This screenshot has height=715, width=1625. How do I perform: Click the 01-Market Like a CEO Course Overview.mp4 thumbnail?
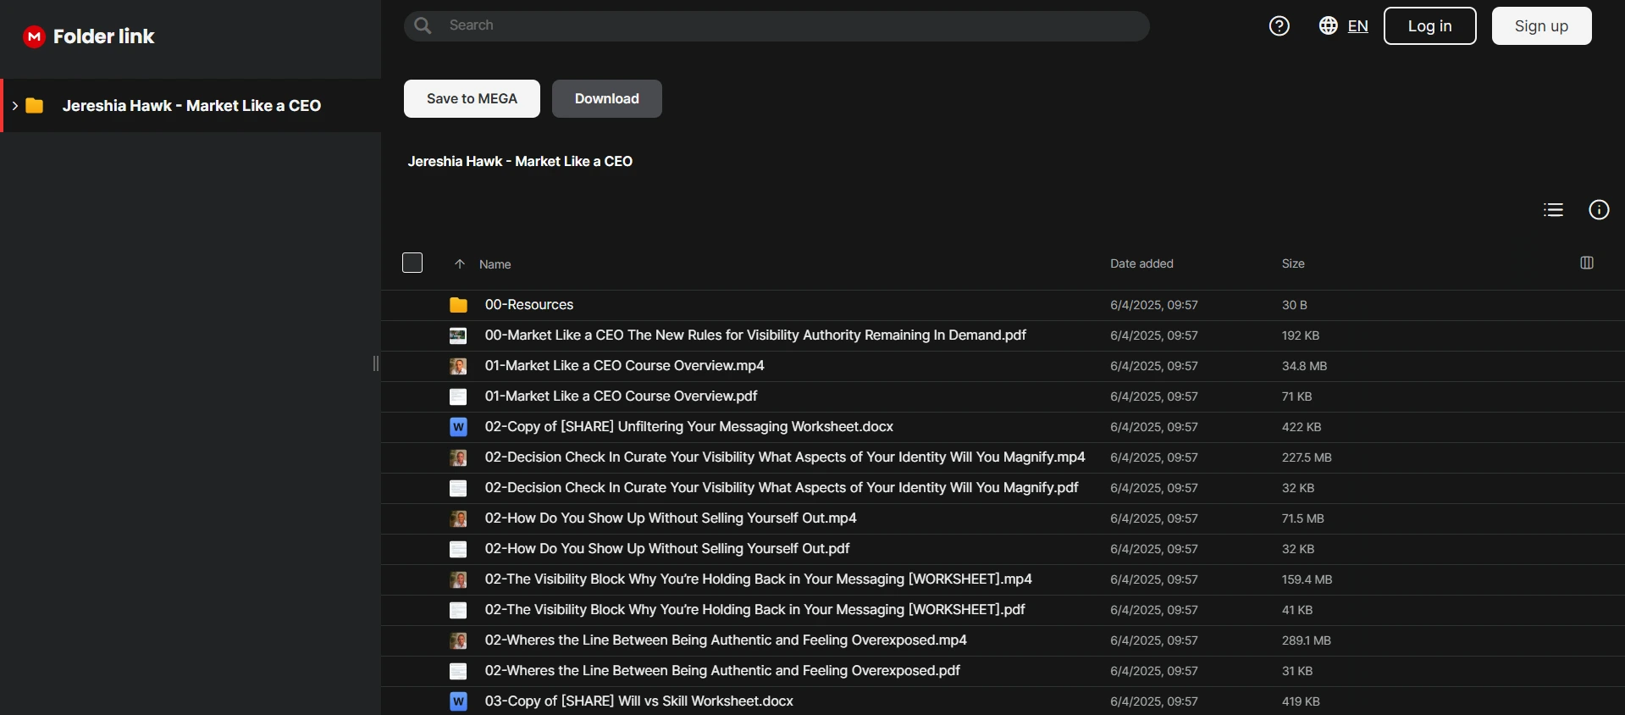pos(458,366)
